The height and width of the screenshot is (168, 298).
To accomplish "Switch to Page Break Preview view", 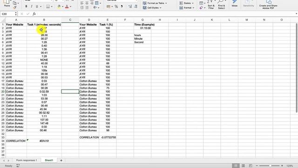I will tap(251, 166).
